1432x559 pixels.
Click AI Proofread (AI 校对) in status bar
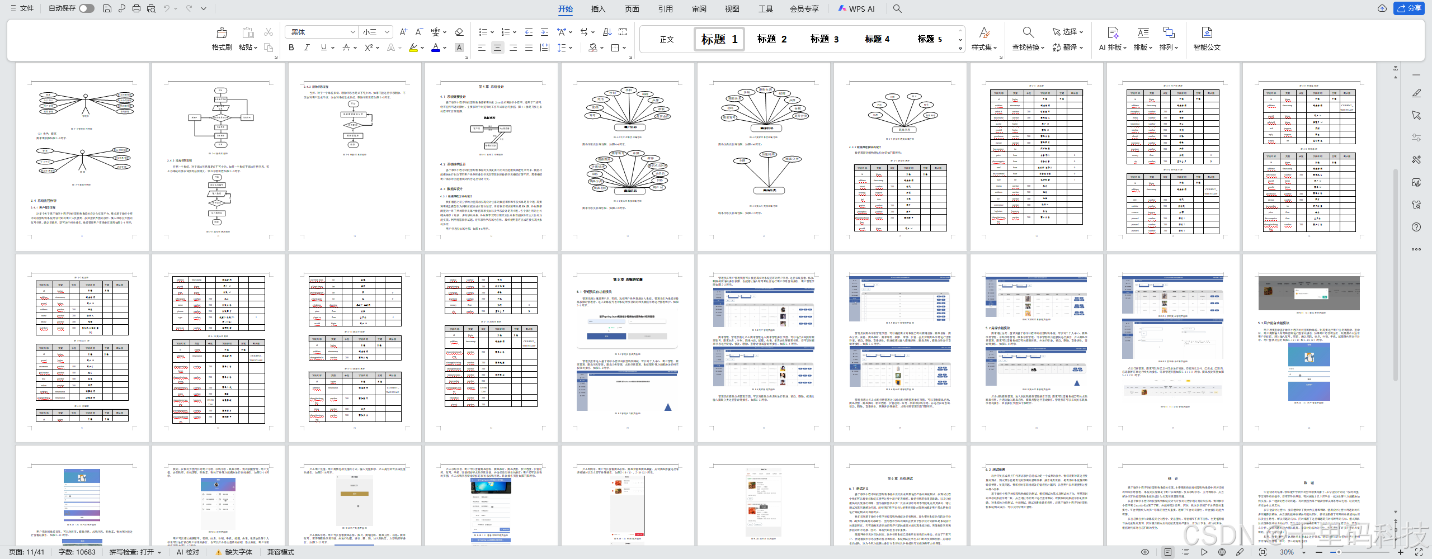coord(187,552)
